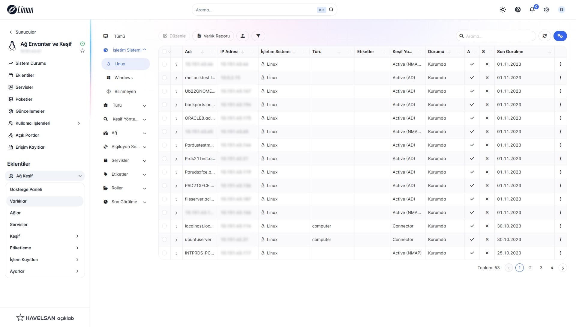Open the blue table settings gear button
The image size is (576, 327).
(560, 36)
